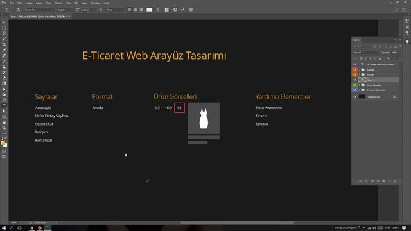Hide the Sayfalar group layer
This screenshot has width=411, height=231.
354,70
